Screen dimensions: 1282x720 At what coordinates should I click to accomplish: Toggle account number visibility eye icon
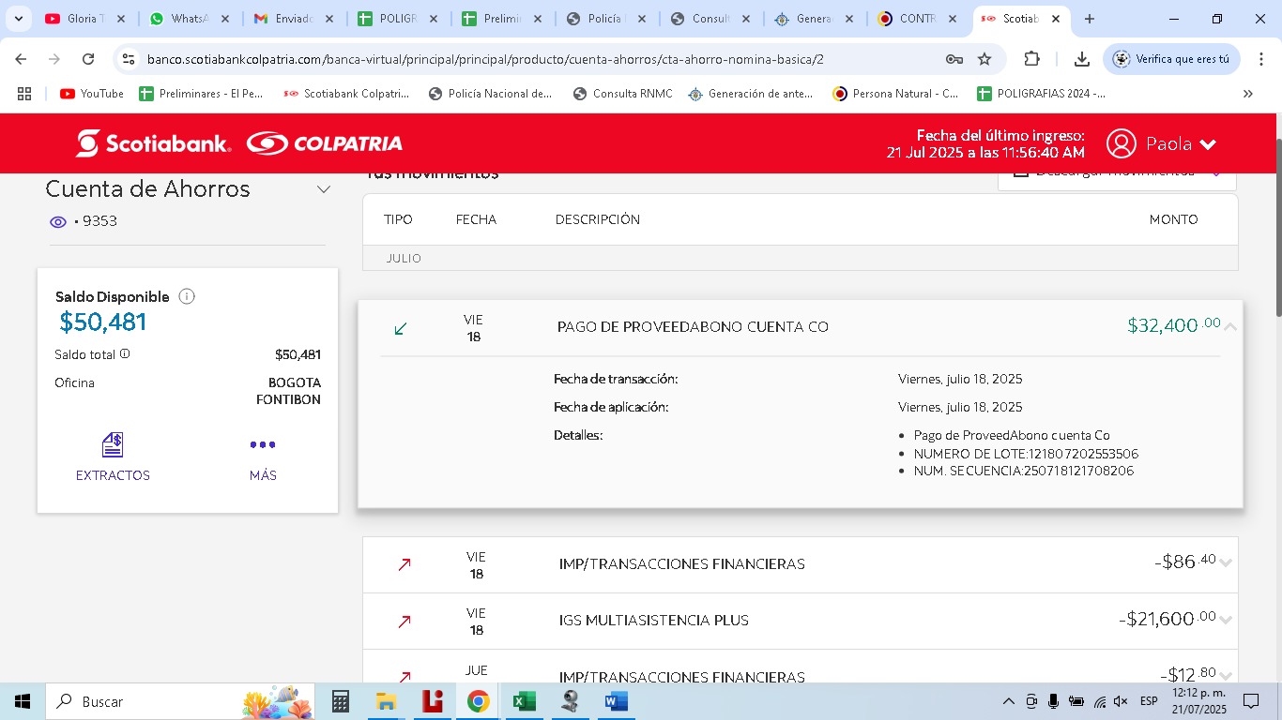coord(58,222)
